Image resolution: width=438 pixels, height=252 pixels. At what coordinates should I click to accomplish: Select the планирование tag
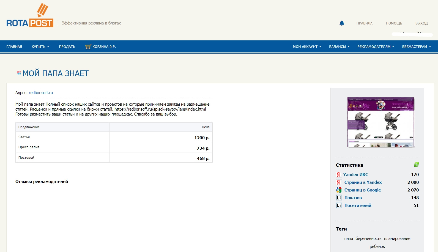tap(397, 239)
